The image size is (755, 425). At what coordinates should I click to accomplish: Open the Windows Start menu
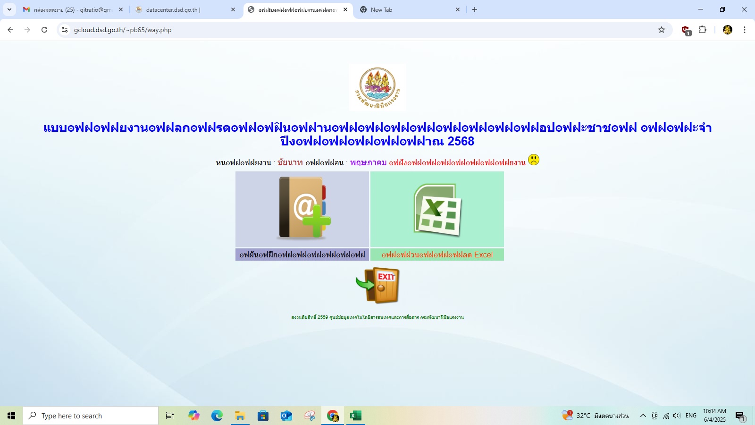11,416
